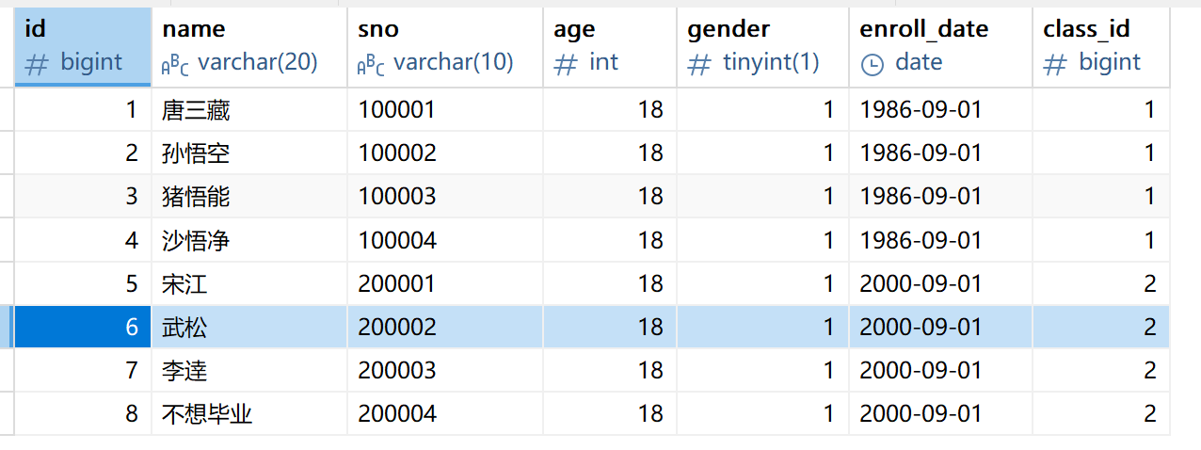1201x450 pixels.
Task: Click the bigint type icon under class_id
Action: pos(1056,64)
